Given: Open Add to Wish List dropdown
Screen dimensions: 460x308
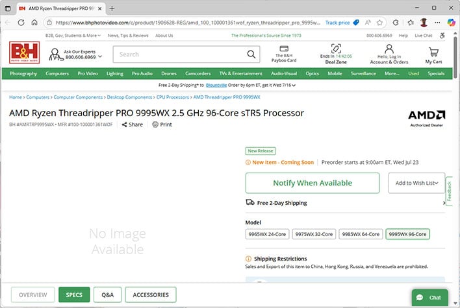Looking at the screenshot, I should 416,183.
